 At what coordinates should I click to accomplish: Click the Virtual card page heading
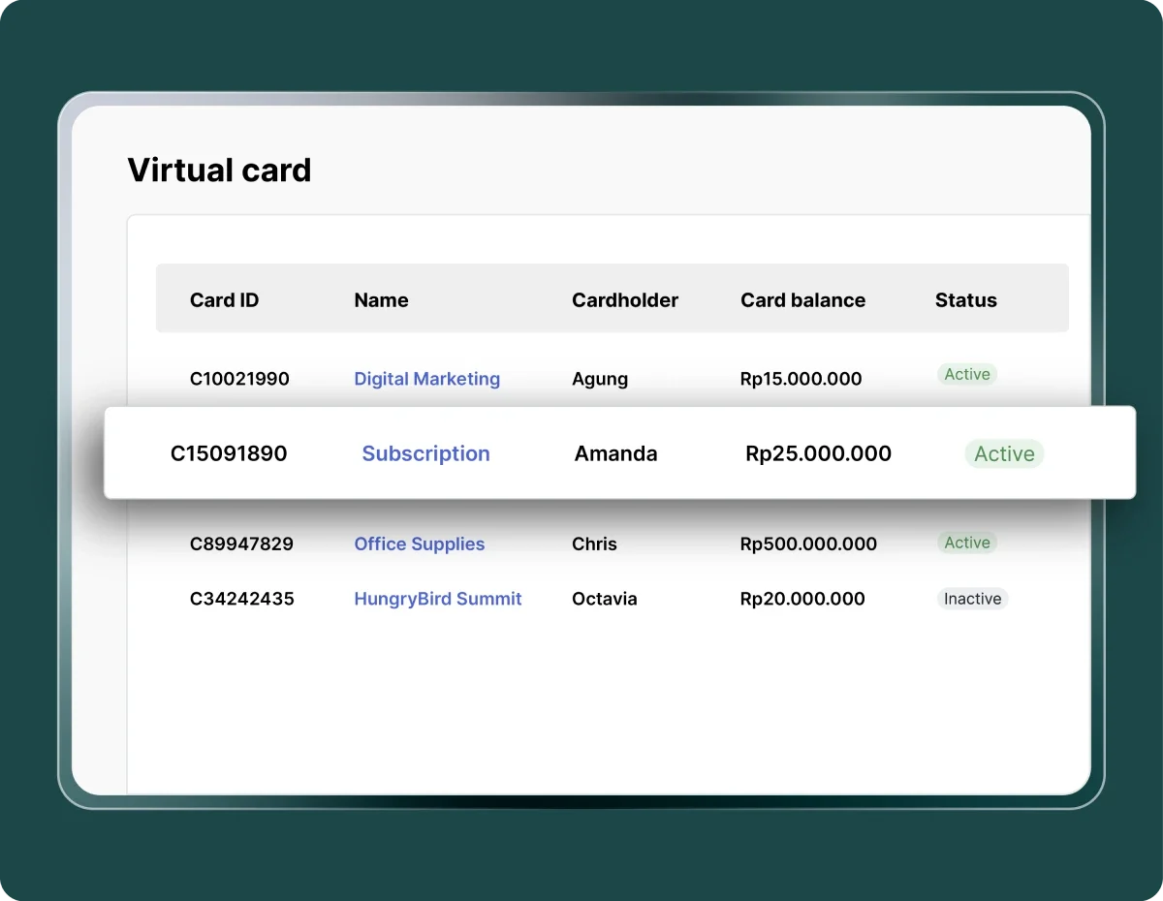pos(219,171)
